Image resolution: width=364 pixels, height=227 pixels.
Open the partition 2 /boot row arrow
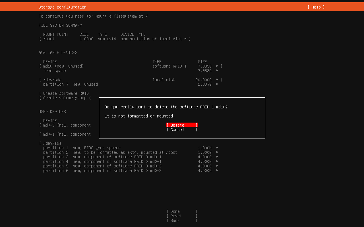[217, 152]
